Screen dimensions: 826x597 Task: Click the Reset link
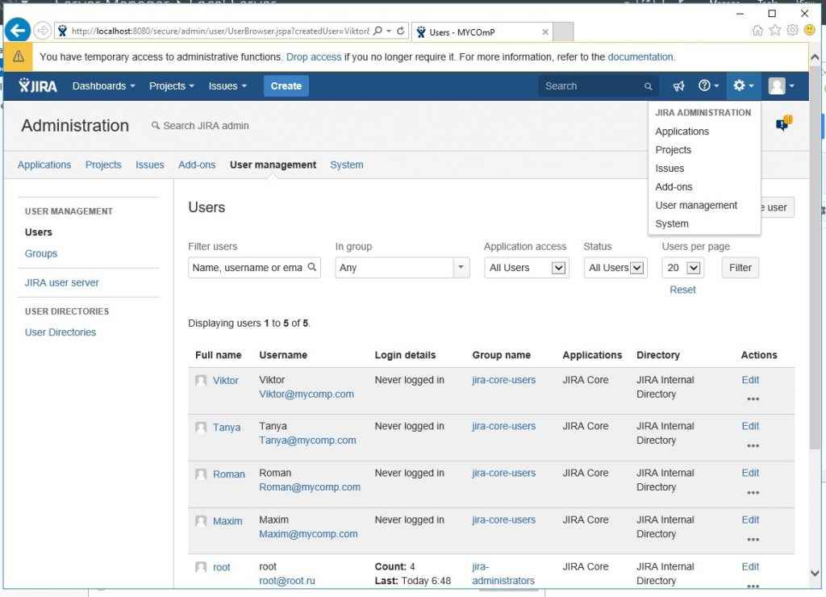click(682, 290)
